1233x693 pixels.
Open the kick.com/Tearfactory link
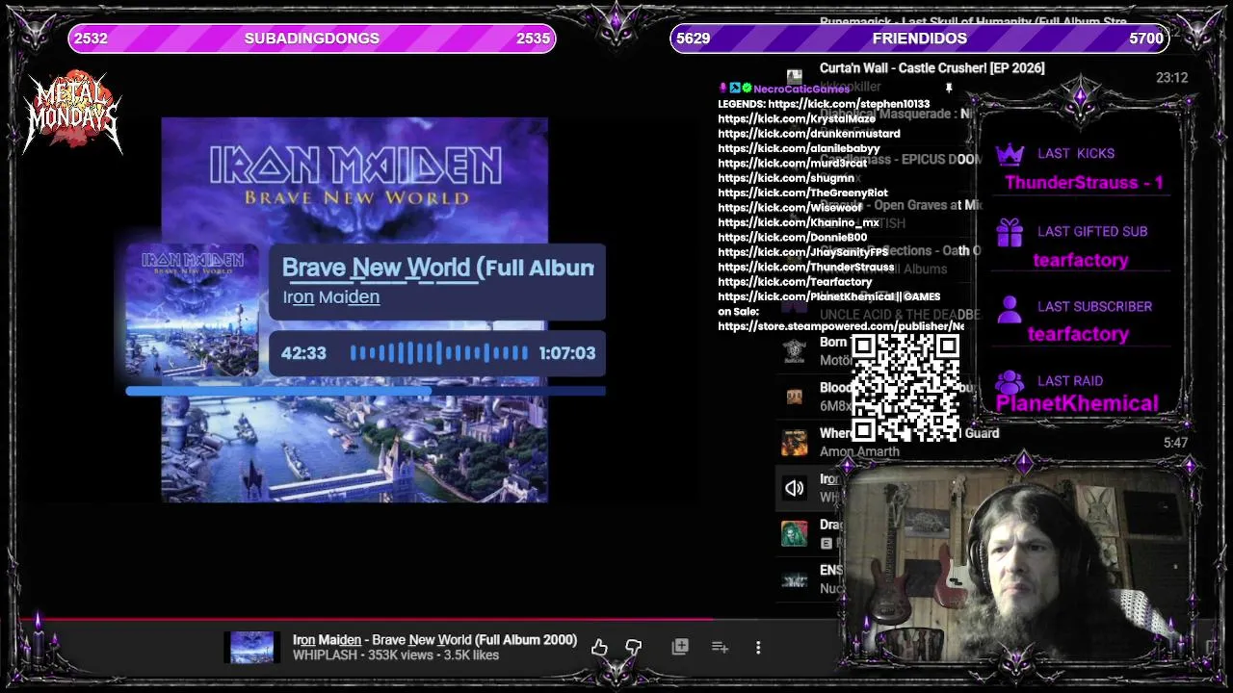click(795, 282)
